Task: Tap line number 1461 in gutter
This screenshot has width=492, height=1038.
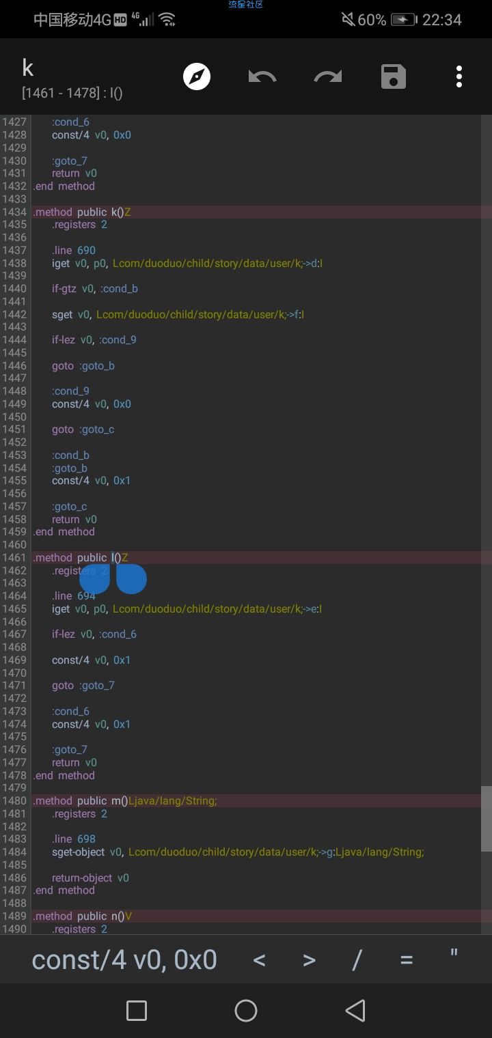Action: point(14,558)
